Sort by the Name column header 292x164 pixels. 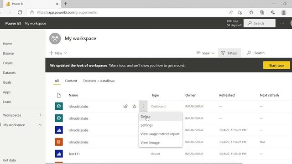point(73,95)
